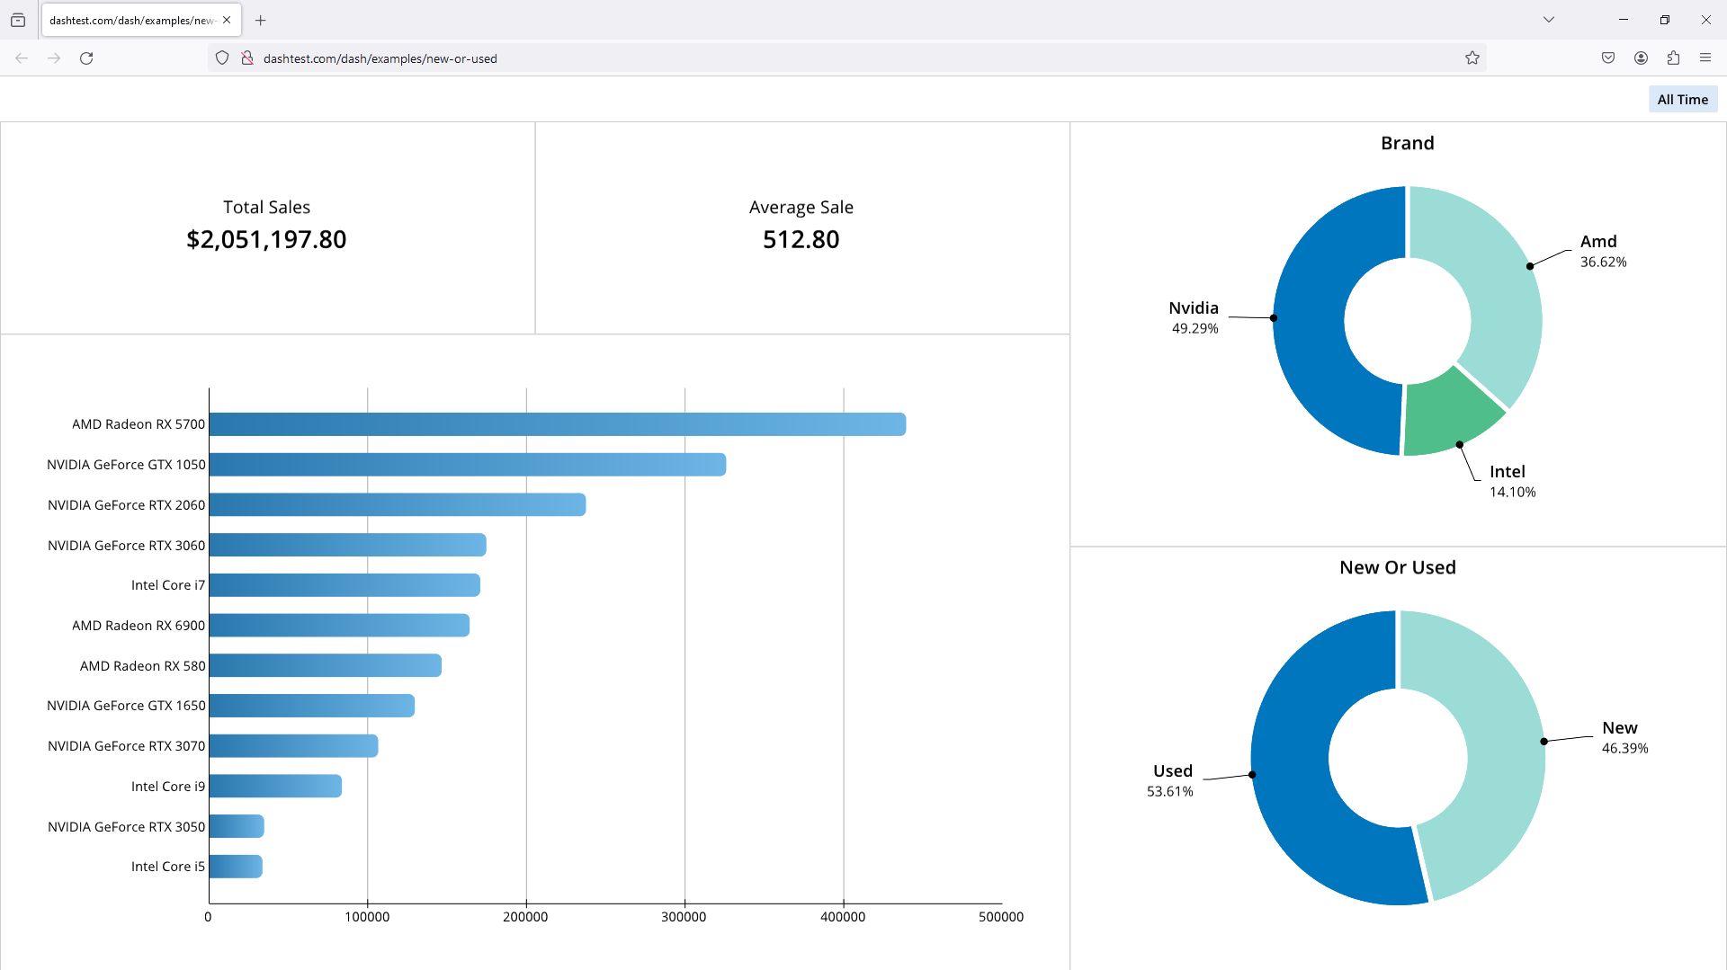Click the Intel Core i7 bar
This screenshot has width=1727, height=970.
[345, 585]
